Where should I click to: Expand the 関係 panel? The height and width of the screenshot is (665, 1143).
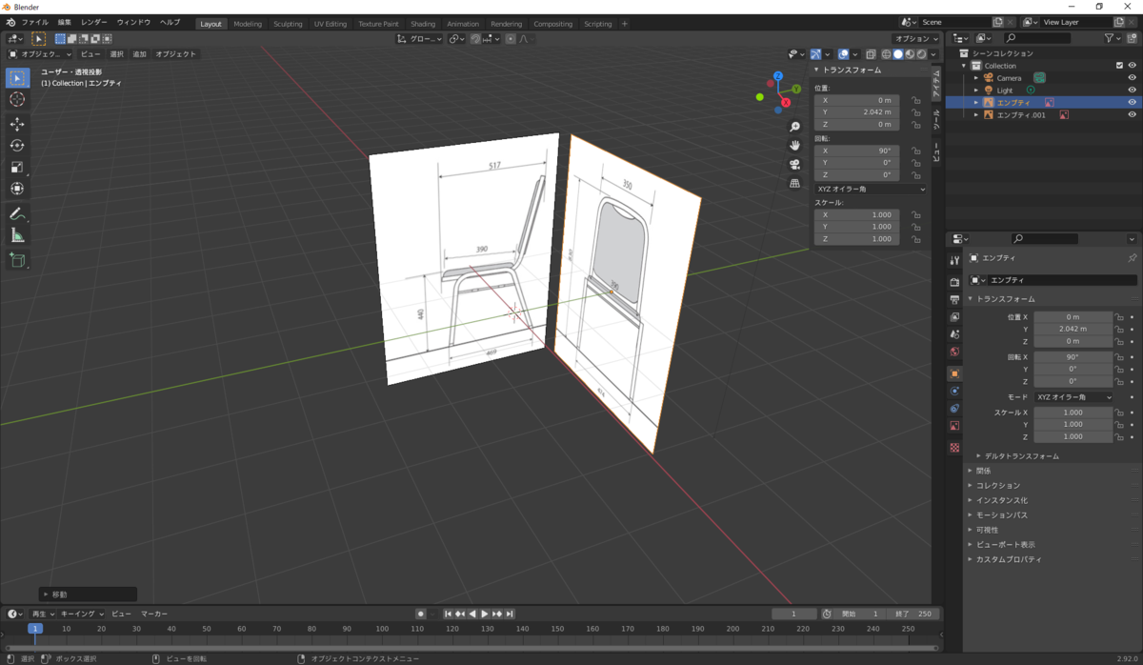pyautogui.click(x=983, y=471)
